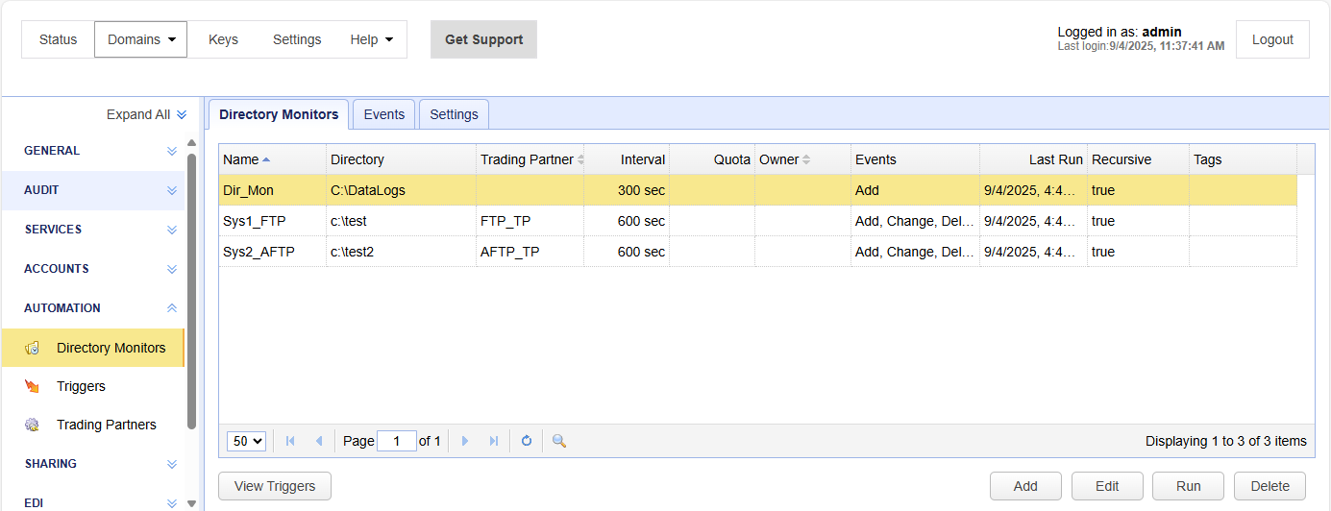
Task: Click the Directory Monitors sidebar icon
Action: click(x=32, y=348)
